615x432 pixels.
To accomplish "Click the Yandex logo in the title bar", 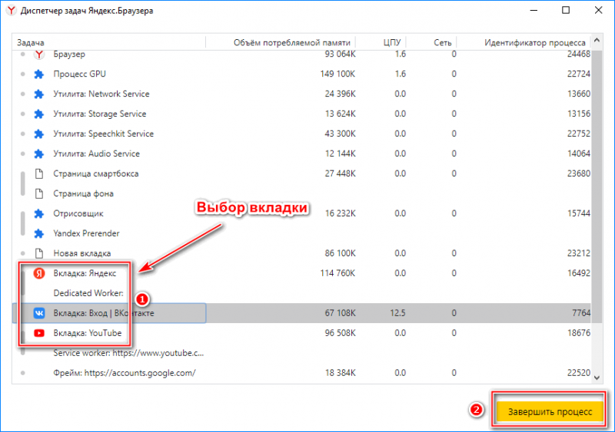I will click(x=11, y=11).
